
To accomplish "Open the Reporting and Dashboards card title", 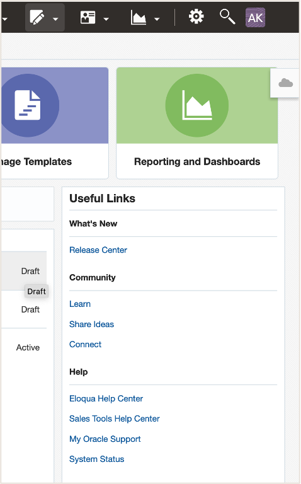I will (197, 161).
